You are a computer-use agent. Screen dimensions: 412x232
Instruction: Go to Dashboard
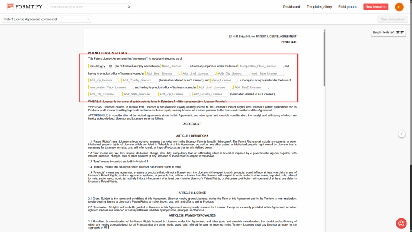[291, 7]
